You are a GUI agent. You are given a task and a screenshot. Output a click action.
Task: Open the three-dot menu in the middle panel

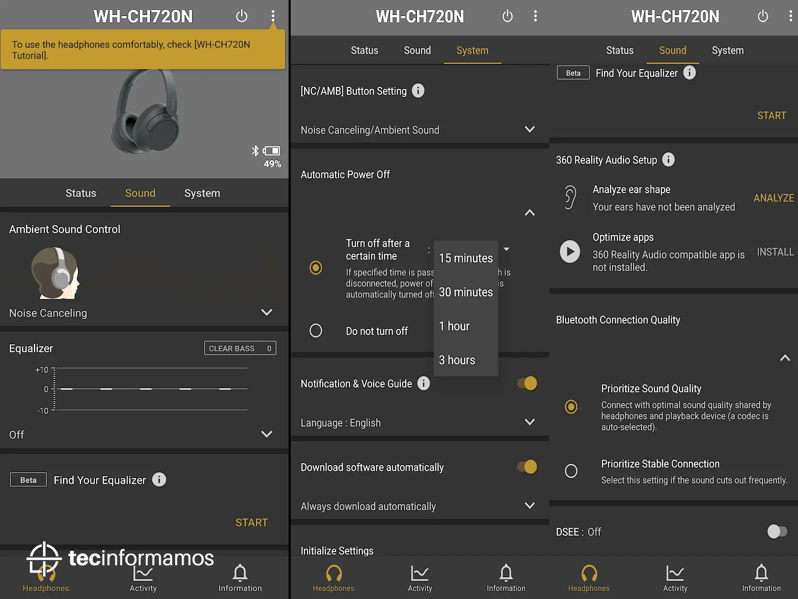click(536, 16)
